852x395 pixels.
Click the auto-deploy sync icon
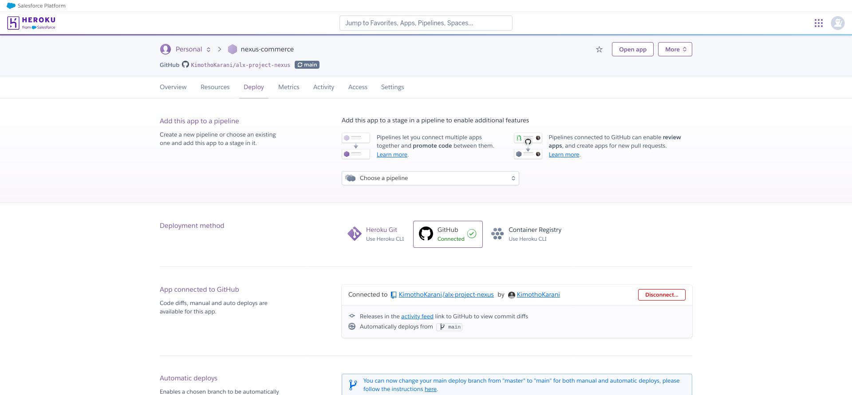(x=352, y=326)
